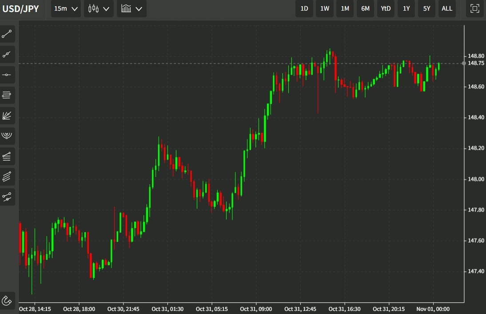Viewport: 486px width, 314px height.
Task: Set the chart range to 6M
Action: pyautogui.click(x=366, y=9)
